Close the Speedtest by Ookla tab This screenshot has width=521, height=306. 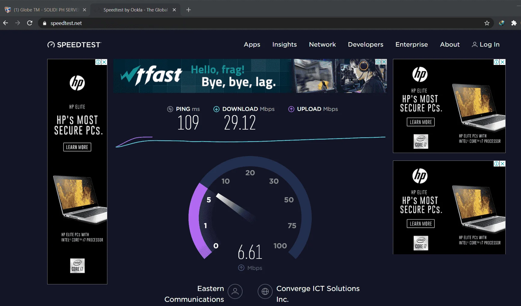point(174,10)
